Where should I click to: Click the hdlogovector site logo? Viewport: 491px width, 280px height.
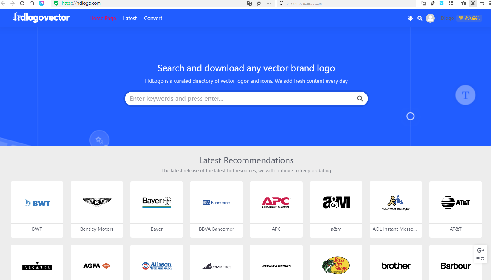pos(41,18)
